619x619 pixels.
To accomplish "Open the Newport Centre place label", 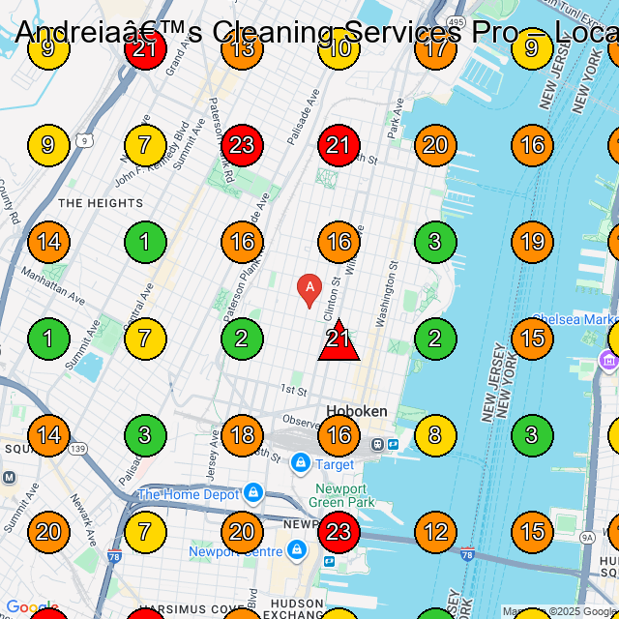I will 236,551.
